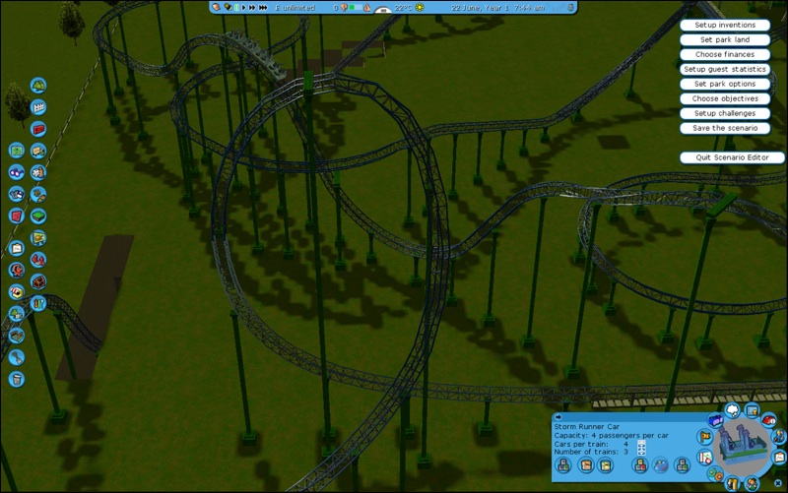
Task: Select the red tilted square icon
Action: coord(17,216)
